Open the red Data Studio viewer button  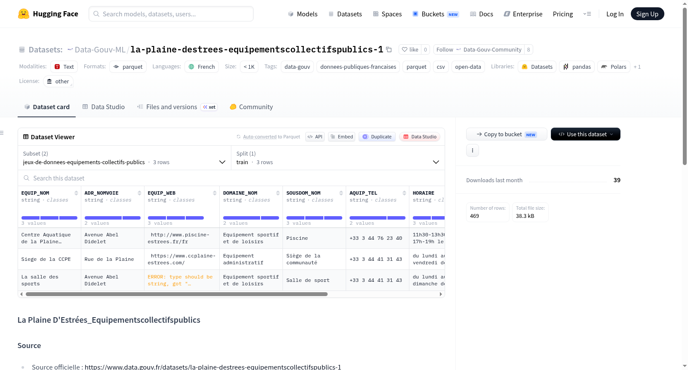pos(420,137)
